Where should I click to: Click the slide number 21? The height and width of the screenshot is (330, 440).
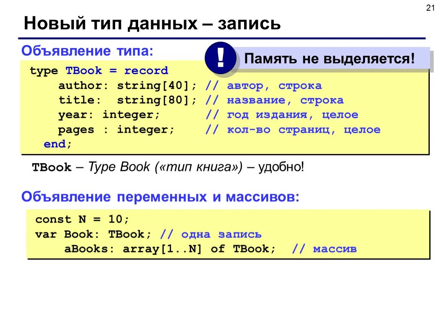(x=430, y=8)
